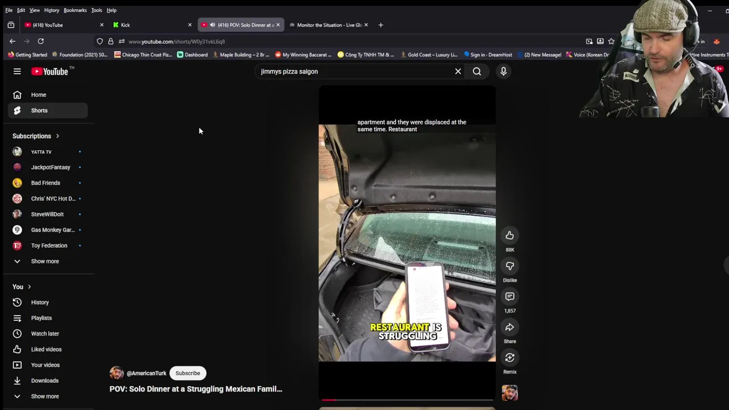Image resolution: width=729 pixels, height=410 pixels.
Task: Open the Help menu
Action: coord(112,10)
